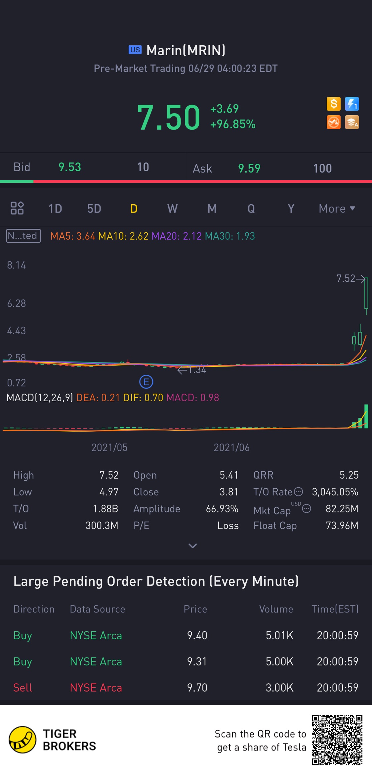Tap the Tiger Brokers logo
Viewport: 372px width, 775px height.
click(52, 740)
